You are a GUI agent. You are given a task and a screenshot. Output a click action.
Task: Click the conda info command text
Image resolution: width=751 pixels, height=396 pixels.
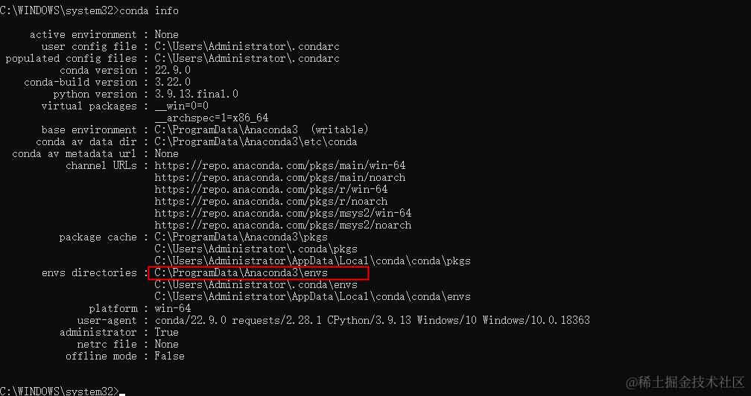[149, 10]
